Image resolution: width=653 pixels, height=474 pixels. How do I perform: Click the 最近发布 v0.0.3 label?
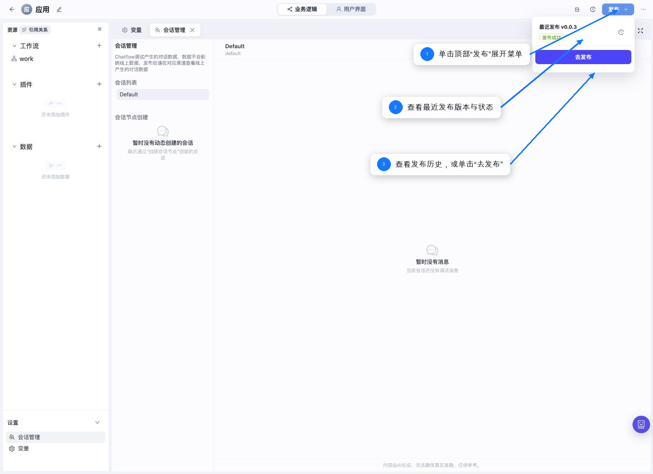(558, 27)
